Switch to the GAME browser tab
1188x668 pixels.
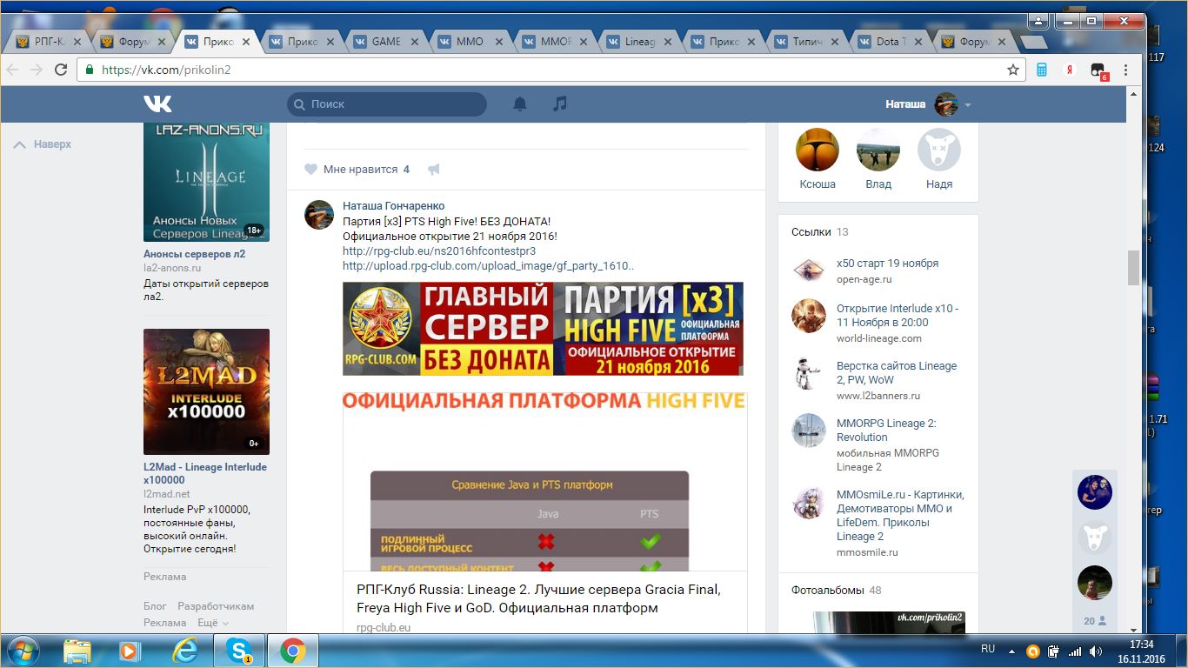385,41
